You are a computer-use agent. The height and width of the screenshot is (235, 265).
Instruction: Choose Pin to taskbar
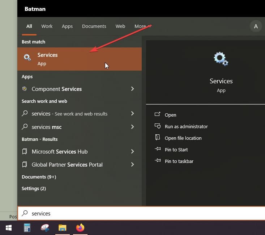point(179,161)
